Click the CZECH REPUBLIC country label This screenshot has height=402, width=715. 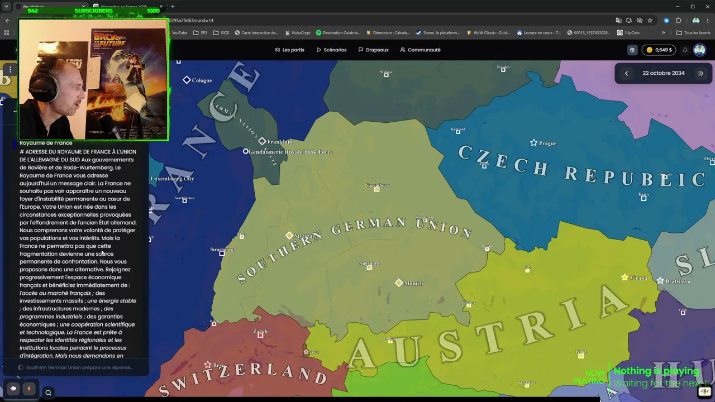[x=581, y=166]
